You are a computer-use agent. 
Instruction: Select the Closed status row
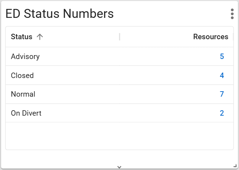(116, 75)
